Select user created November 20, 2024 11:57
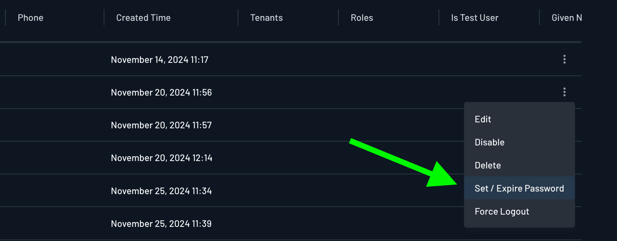 pos(161,125)
